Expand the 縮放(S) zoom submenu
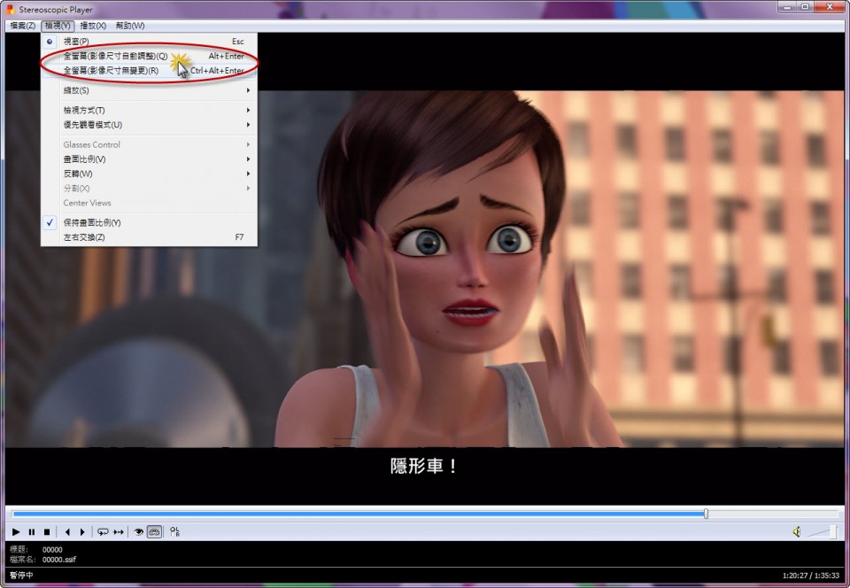This screenshot has width=850, height=588. (76, 90)
